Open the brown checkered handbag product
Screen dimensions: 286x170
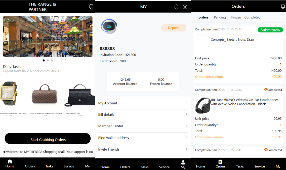pos(45,94)
